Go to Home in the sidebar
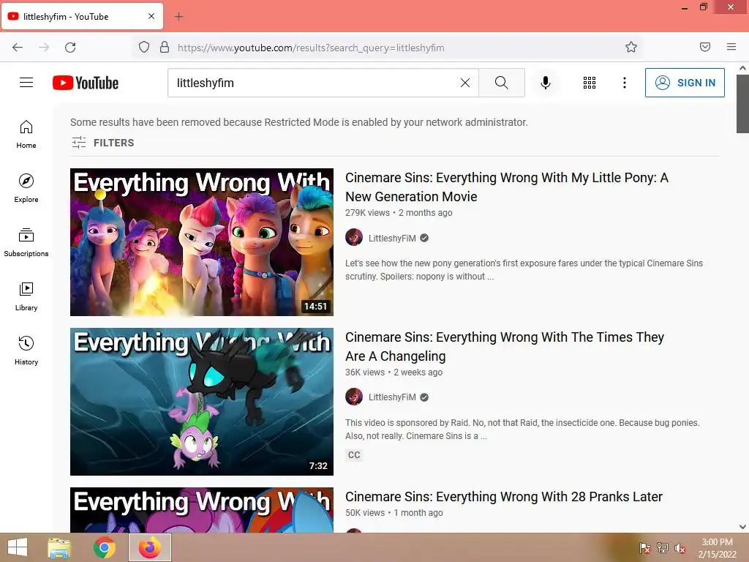Screen dimensions: 749x562 coord(26,135)
